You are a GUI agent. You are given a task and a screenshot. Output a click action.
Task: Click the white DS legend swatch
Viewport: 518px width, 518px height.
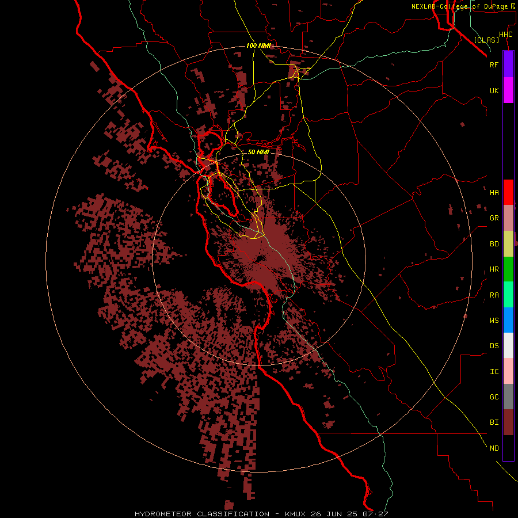(508, 345)
